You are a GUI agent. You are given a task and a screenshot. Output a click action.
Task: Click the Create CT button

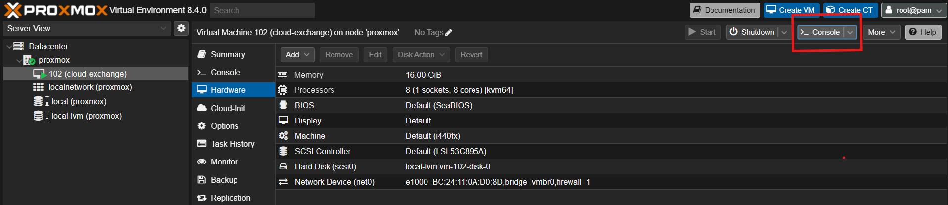(x=851, y=10)
